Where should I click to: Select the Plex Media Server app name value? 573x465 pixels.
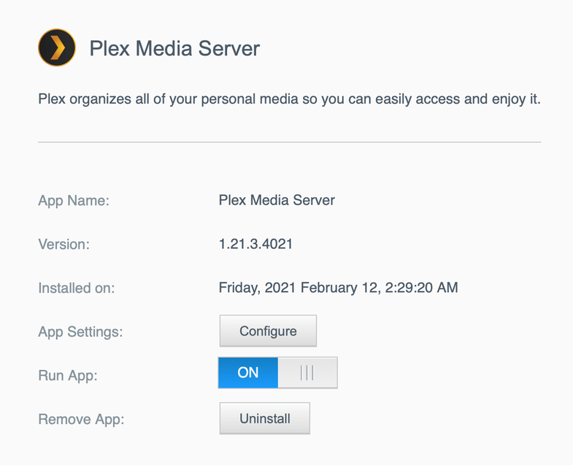coord(277,200)
